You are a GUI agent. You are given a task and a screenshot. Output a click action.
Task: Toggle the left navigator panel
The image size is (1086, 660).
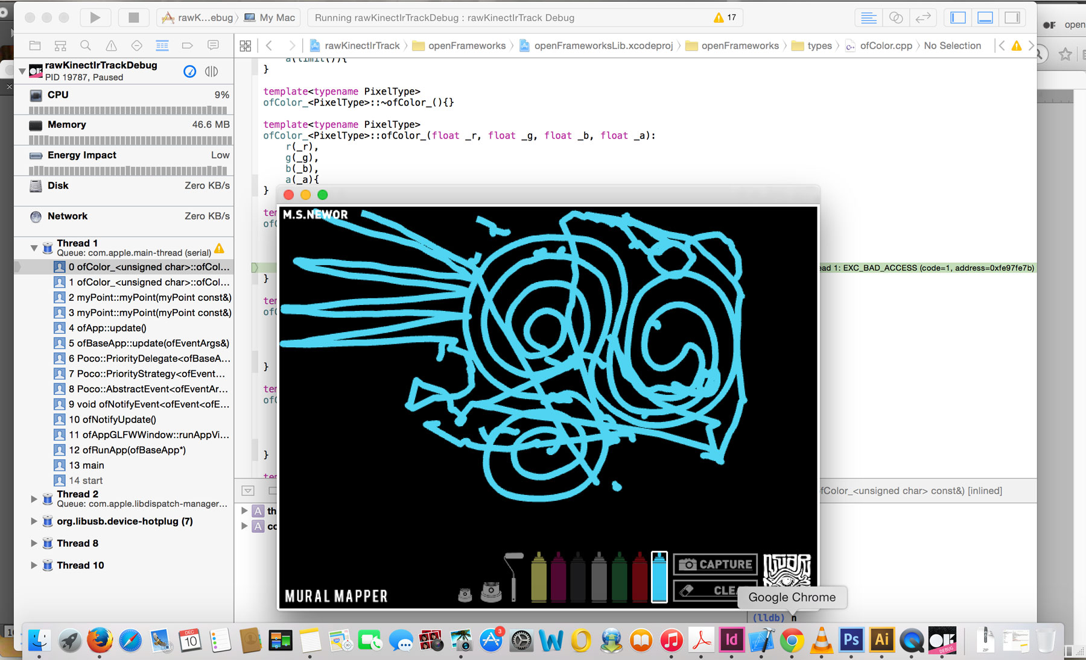[958, 17]
